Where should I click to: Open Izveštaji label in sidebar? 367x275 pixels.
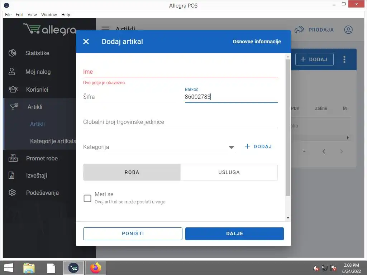[x=37, y=175]
